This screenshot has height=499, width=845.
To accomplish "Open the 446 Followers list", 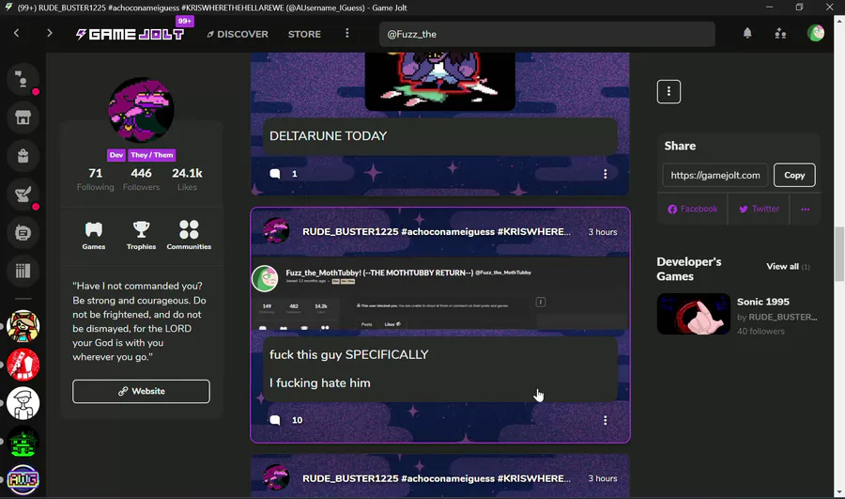I will click(141, 179).
